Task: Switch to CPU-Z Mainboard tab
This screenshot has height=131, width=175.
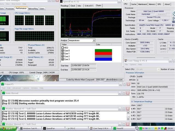Action: pyautogui.click(x=142, y=4)
